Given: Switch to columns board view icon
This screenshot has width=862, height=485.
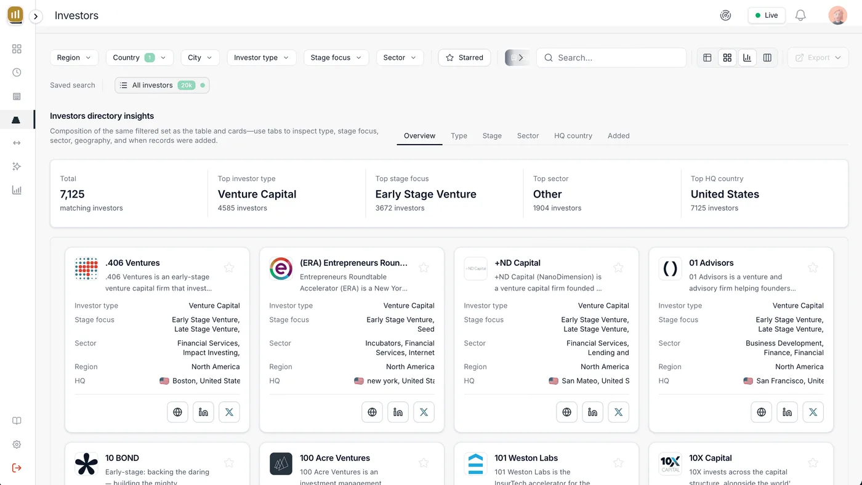Looking at the screenshot, I should [767, 57].
